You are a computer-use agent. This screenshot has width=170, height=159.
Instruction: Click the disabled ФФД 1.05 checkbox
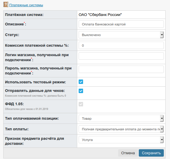(x=81, y=104)
